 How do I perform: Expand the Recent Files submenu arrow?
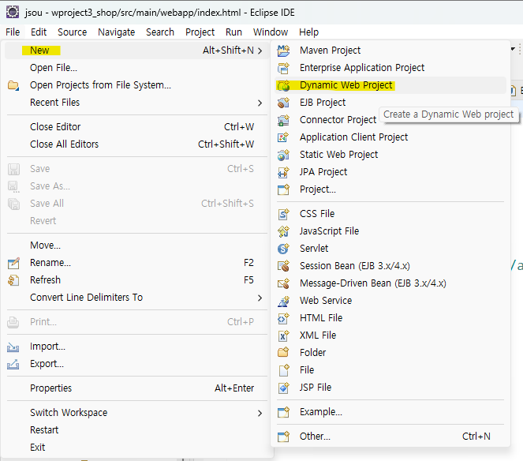point(260,103)
